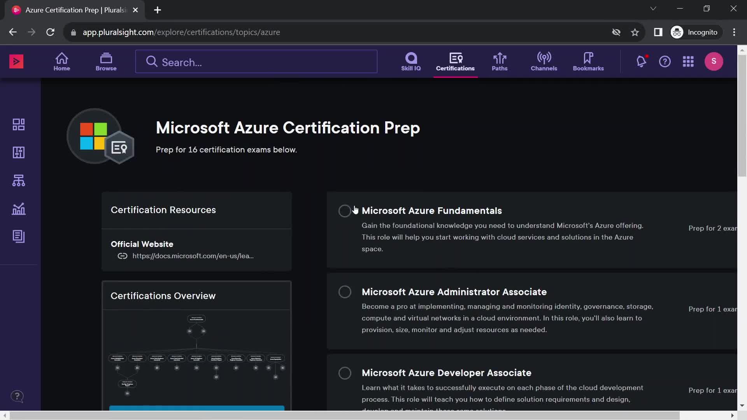Click the link chain icon beside website URL

[123, 256]
